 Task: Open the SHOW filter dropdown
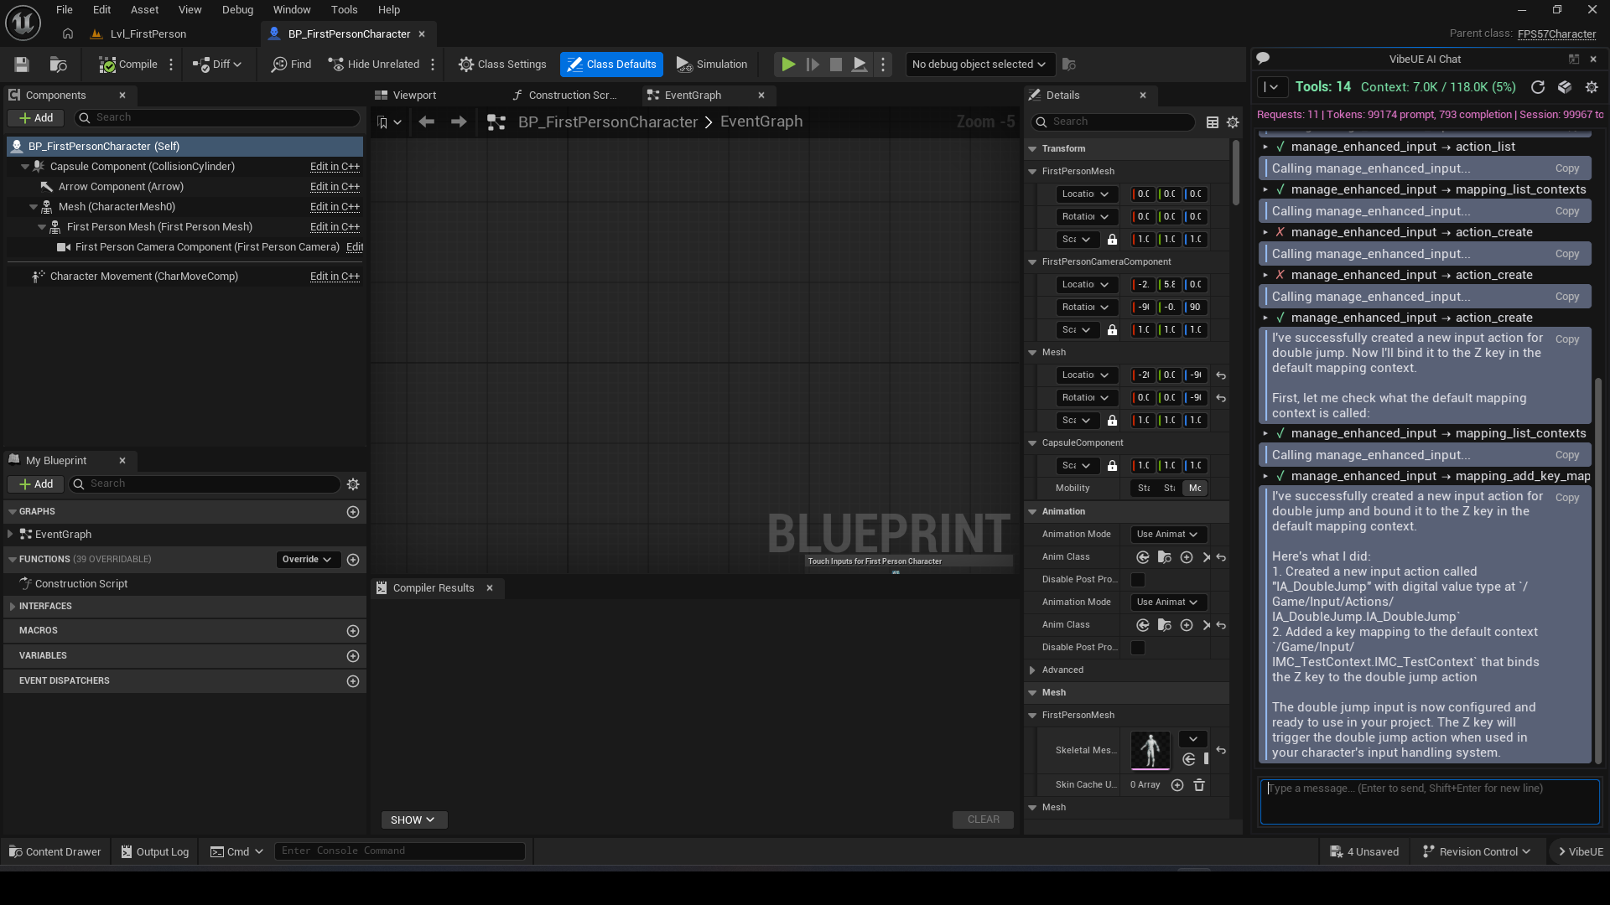tap(413, 820)
